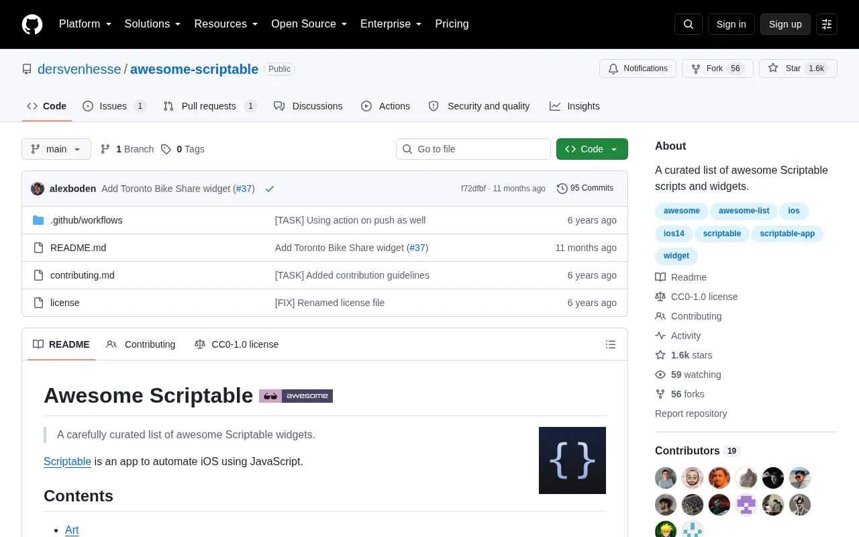Open the Scriptable link in README text
The width and height of the screenshot is (859, 537).
(x=67, y=462)
